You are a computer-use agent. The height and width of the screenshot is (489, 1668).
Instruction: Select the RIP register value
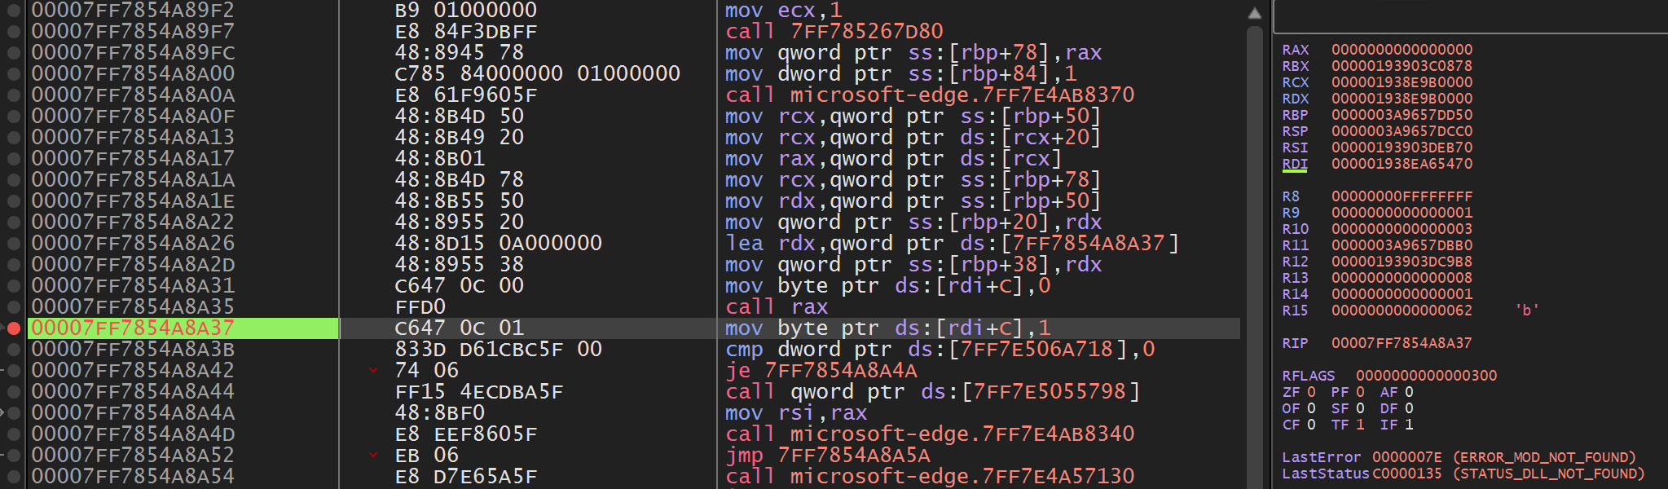tap(1402, 343)
